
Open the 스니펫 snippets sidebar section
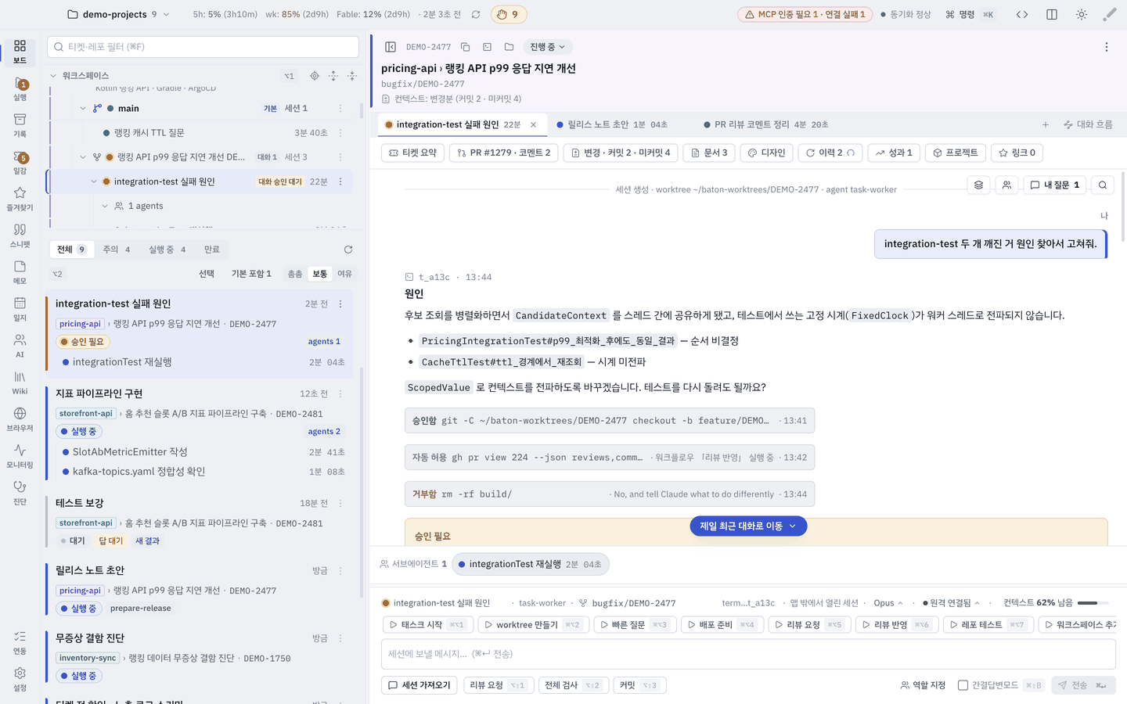click(x=20, y=235)
